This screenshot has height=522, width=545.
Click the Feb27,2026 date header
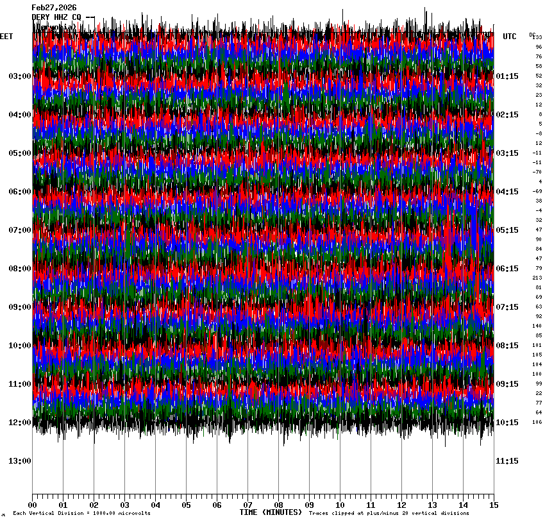[x=53, y=8]
